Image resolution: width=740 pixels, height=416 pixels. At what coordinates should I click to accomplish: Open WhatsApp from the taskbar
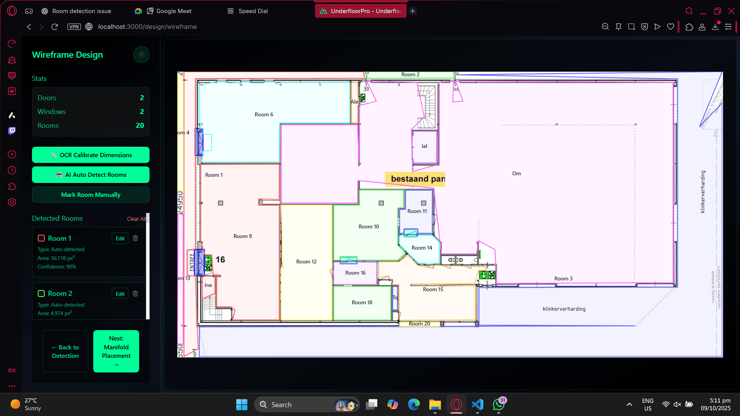[x=499, y=405]
